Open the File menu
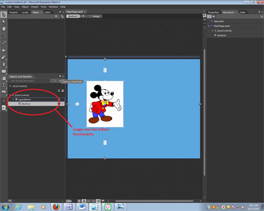Image resolution: width=264 pixels, height=211 pixels. [x=3, y=7]
